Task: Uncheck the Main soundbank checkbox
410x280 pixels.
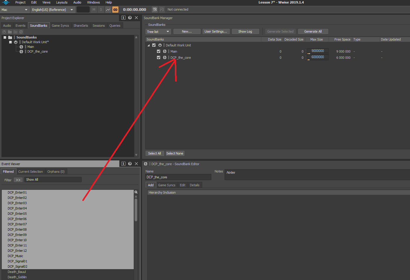Action: (x=158, y=51)
